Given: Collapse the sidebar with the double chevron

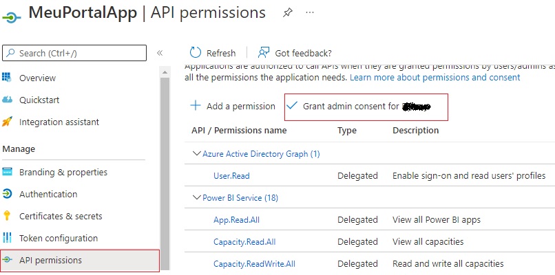Looking at the screenshot, I should pyautogui.click(x=160, y=53).
